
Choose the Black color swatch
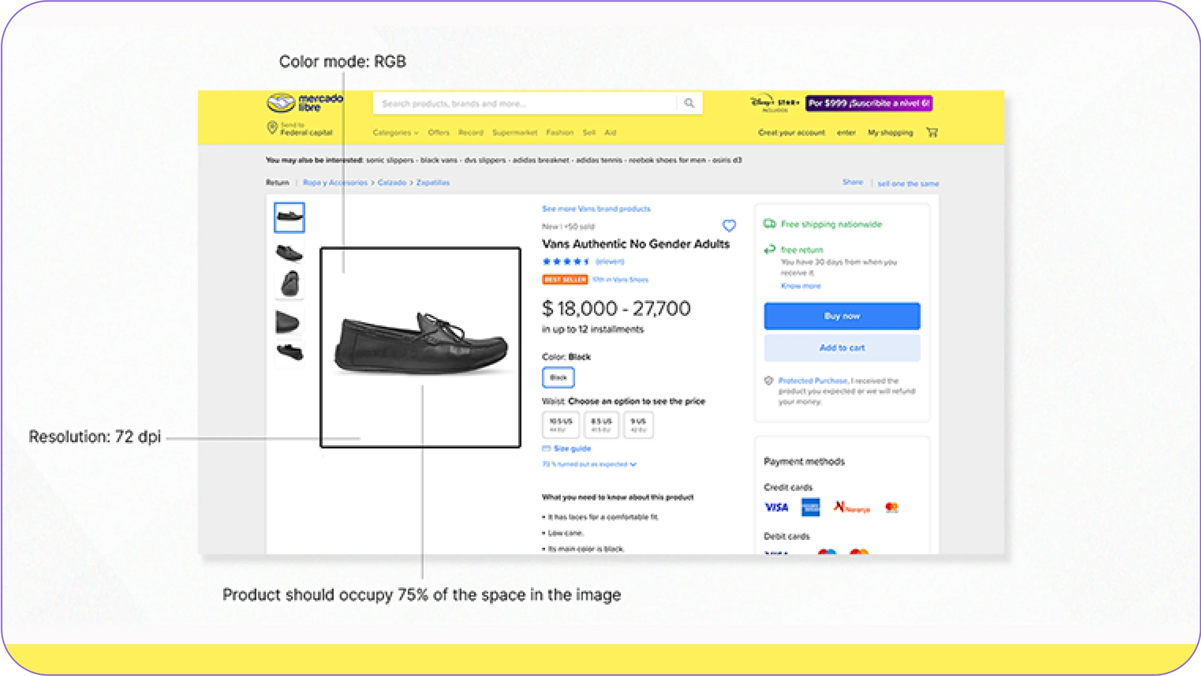click(x=558, y=377)
